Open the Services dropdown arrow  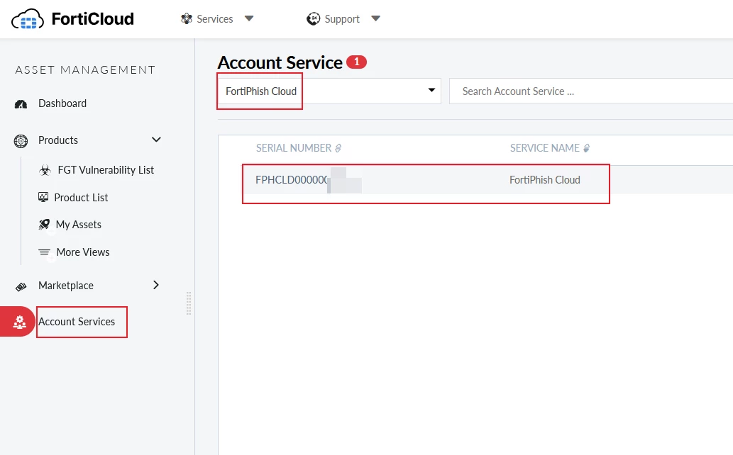pyautogui.click(x=249, y=18)
